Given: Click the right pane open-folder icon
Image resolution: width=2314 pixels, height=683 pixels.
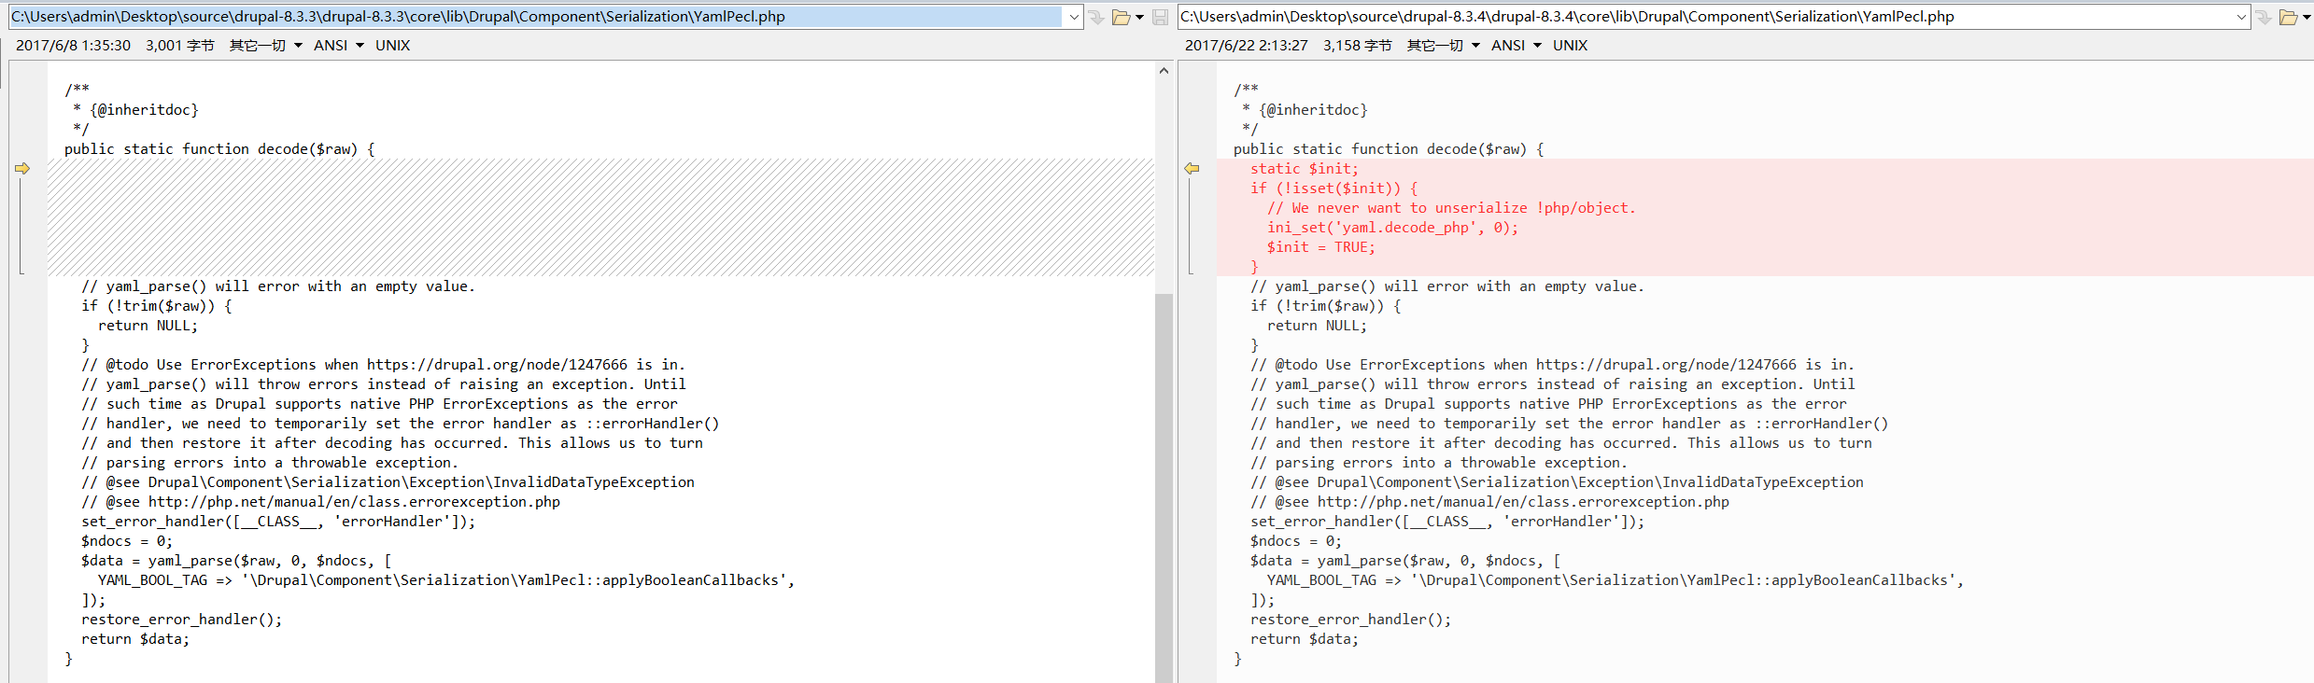Looking at the screenshot, I should (2288, 17).
